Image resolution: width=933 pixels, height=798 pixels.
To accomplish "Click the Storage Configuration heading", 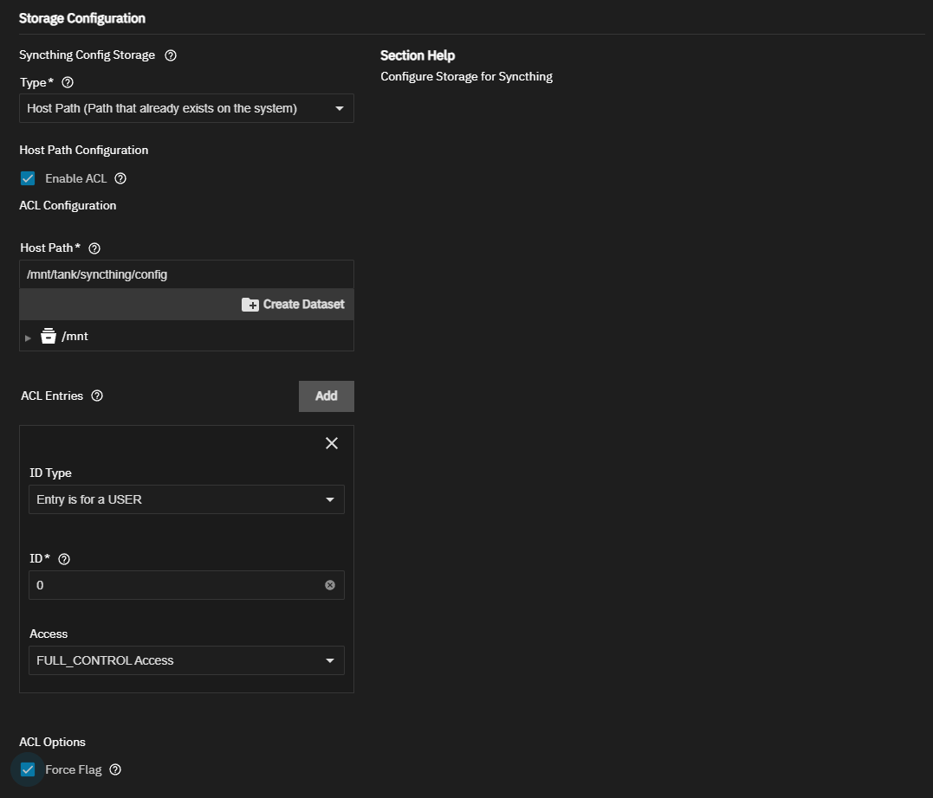I will [x=82, y=18].
